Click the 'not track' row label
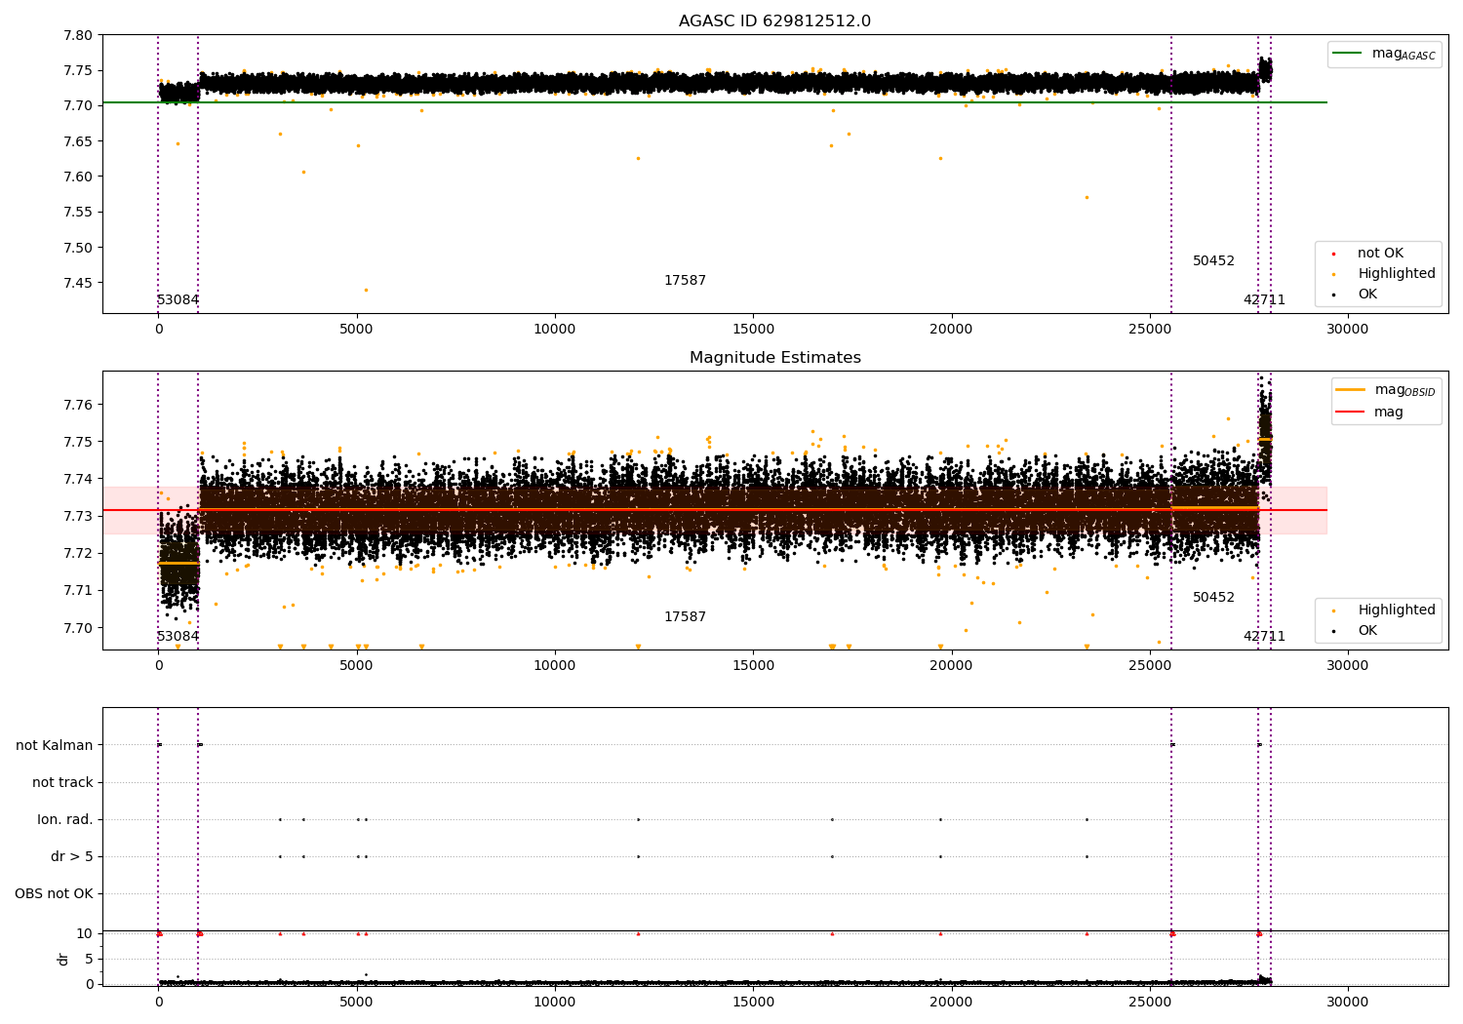 click(62, 782)
